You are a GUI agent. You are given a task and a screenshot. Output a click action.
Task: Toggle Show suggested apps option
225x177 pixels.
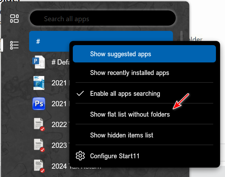120,54
